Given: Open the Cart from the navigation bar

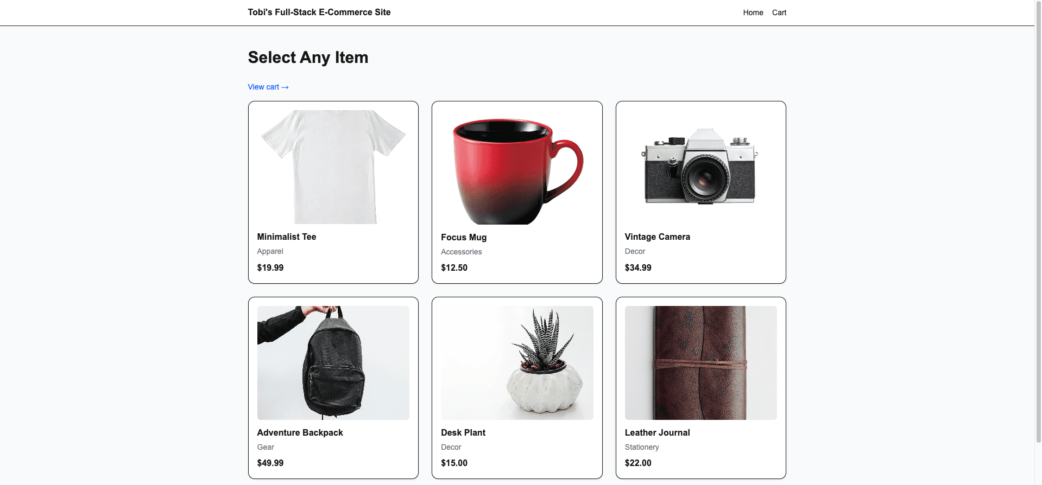Looking at the screenshot, I should [779, 12].
